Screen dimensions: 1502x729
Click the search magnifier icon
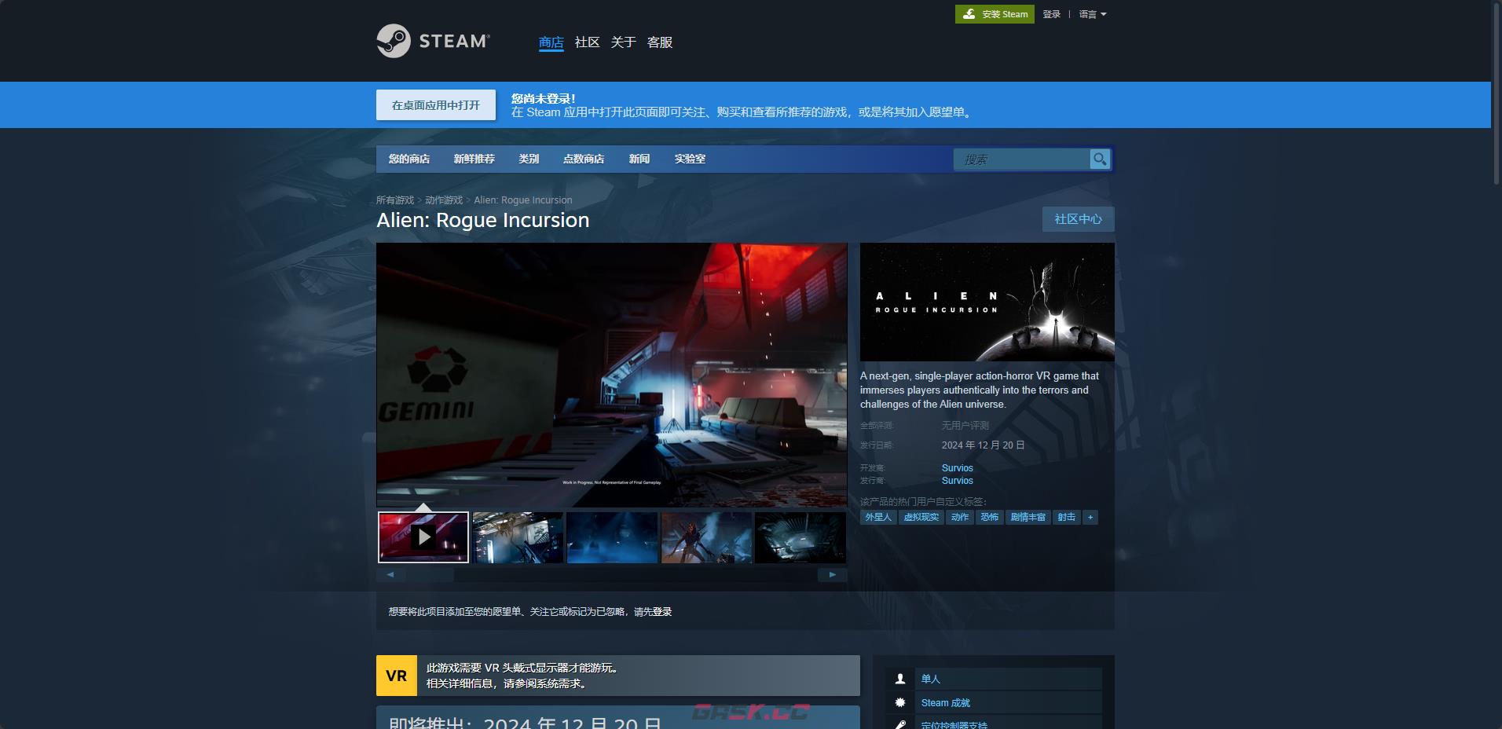(x=1100, y=159)
